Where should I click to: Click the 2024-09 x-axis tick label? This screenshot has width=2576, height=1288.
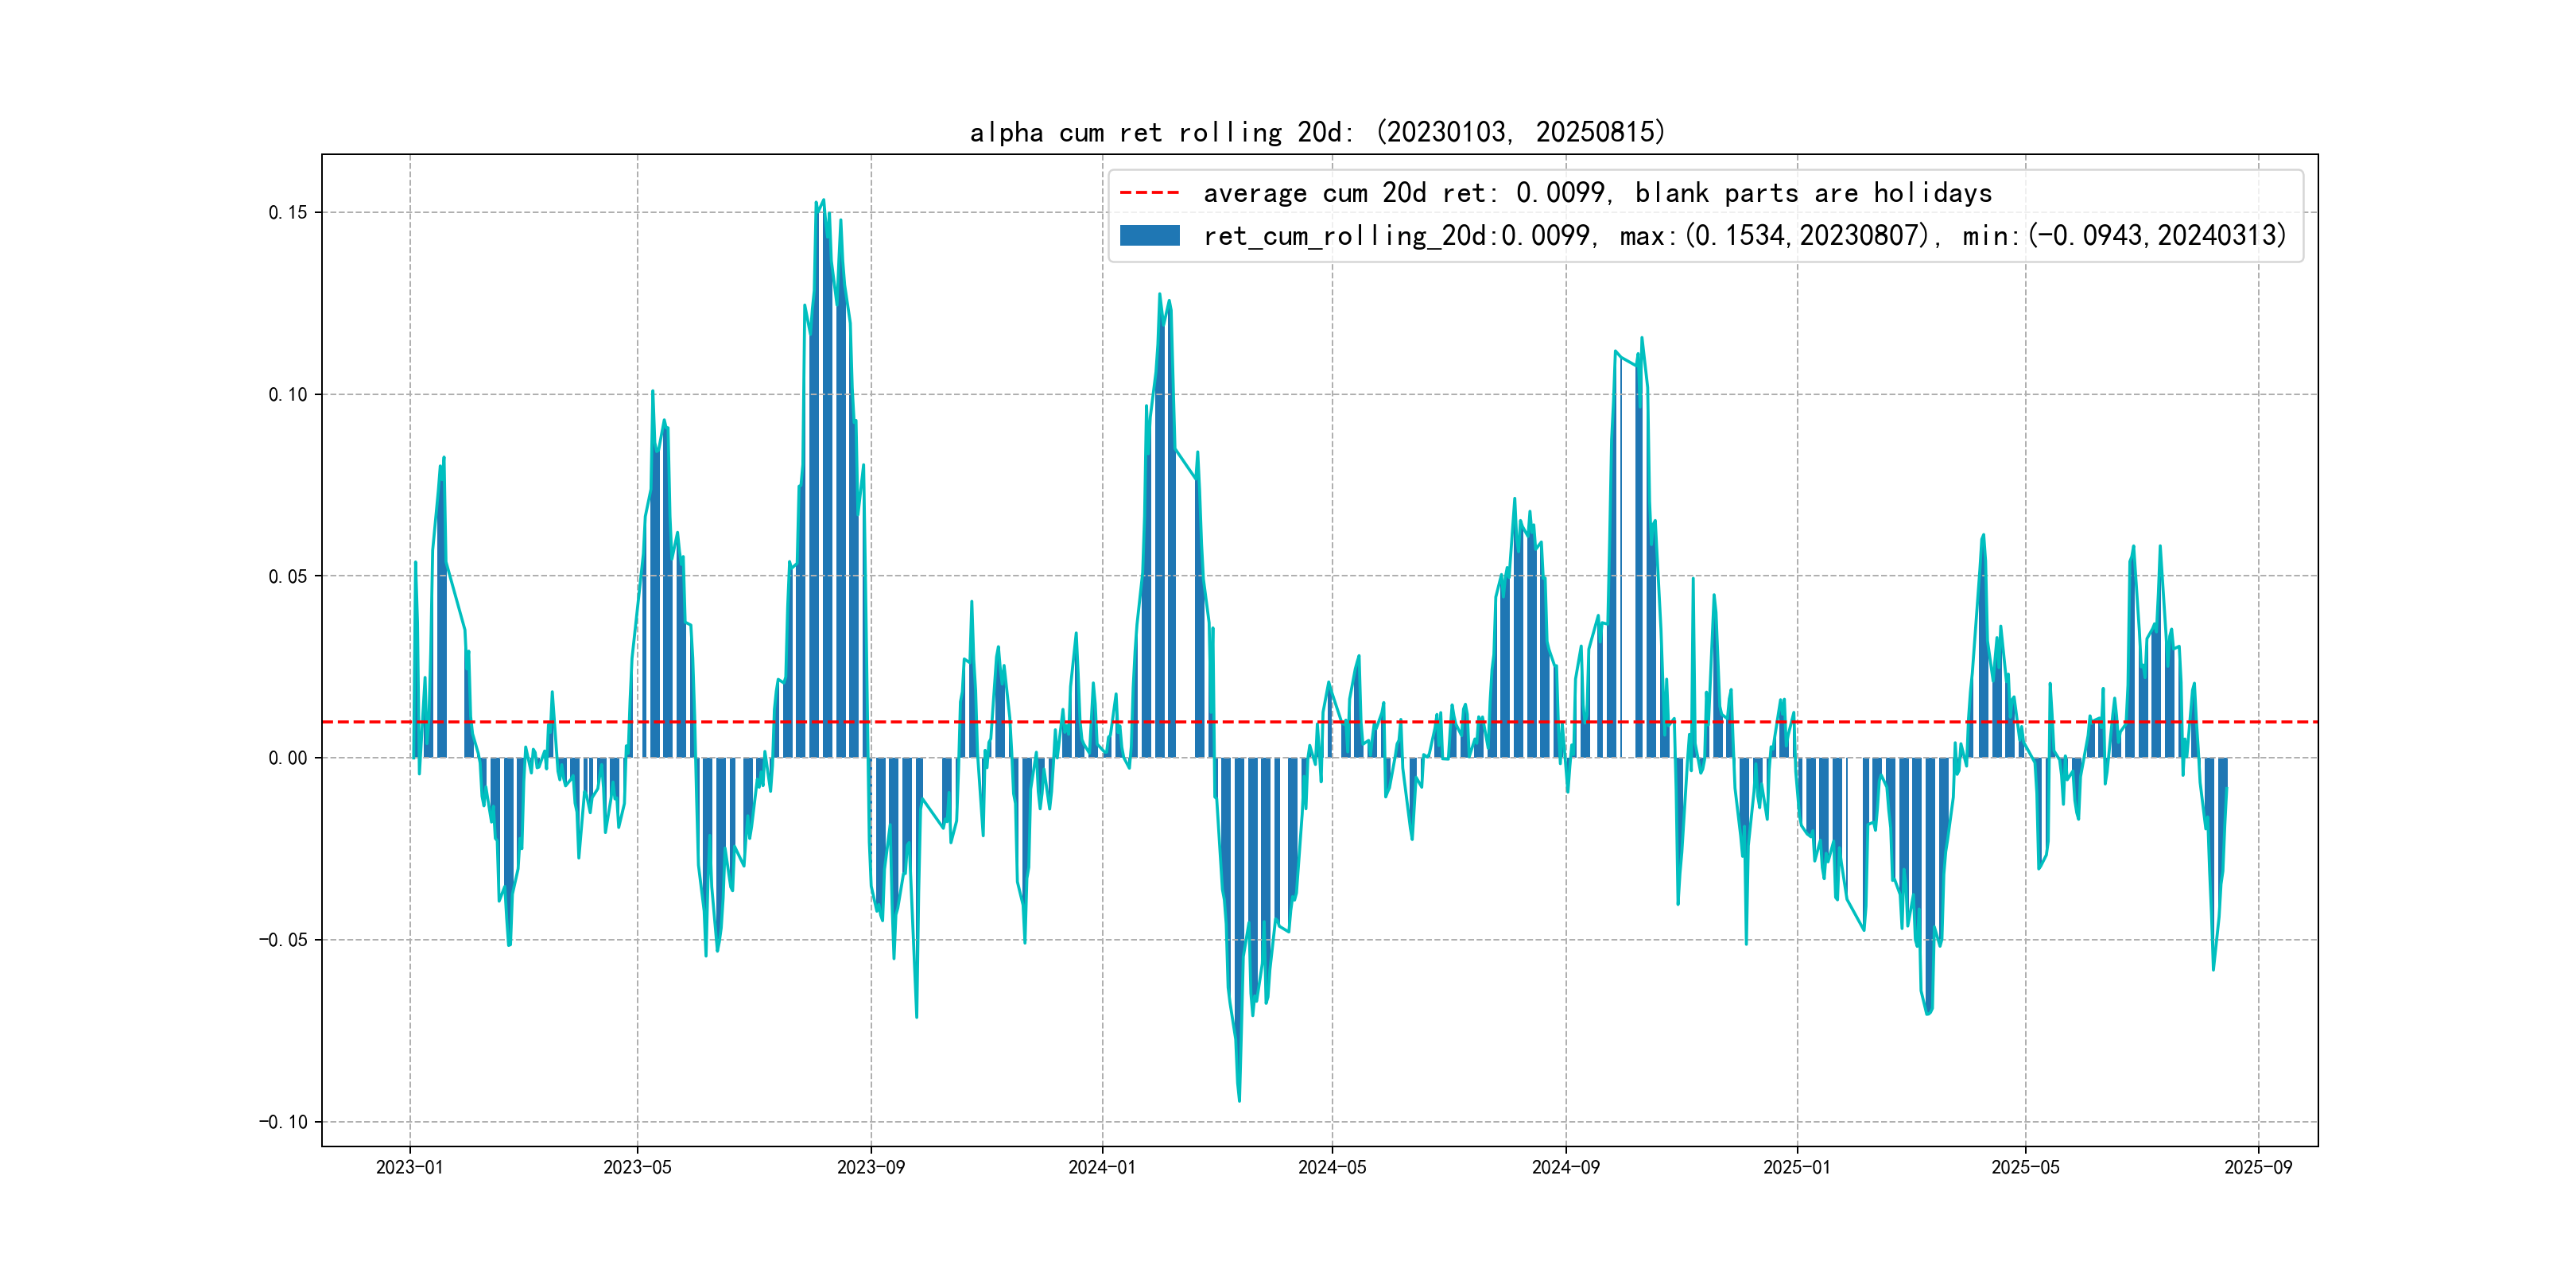[1565, 1167]
